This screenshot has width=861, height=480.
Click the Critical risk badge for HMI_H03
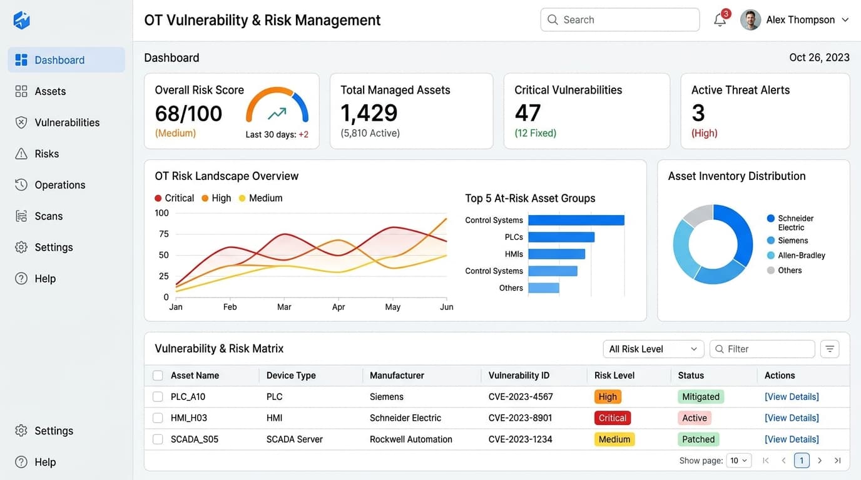coord(613,418)
